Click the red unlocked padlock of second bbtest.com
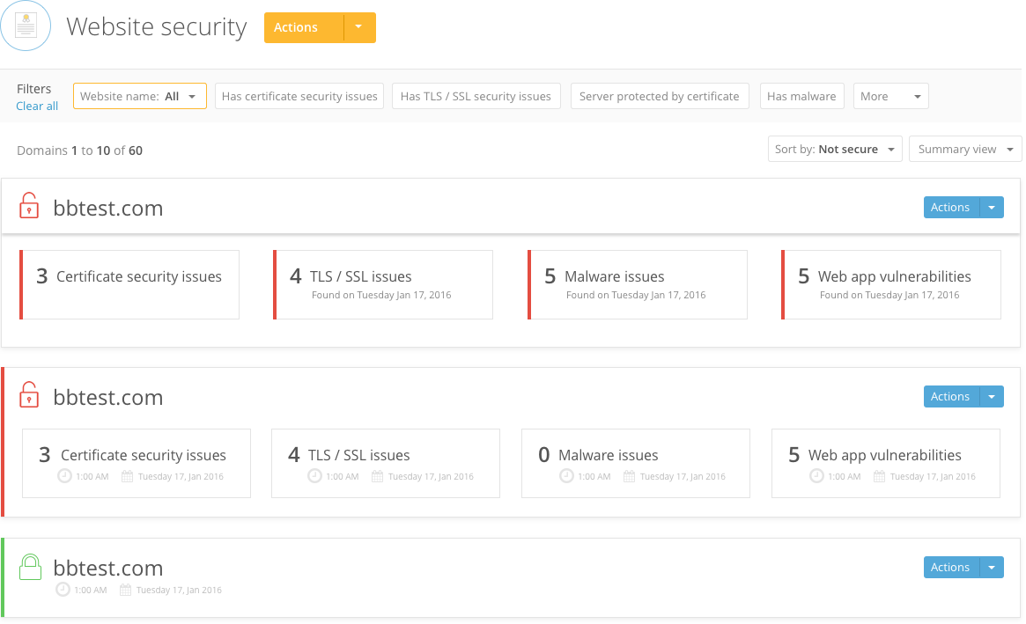 pyautogui.click(x=29, y=394)
